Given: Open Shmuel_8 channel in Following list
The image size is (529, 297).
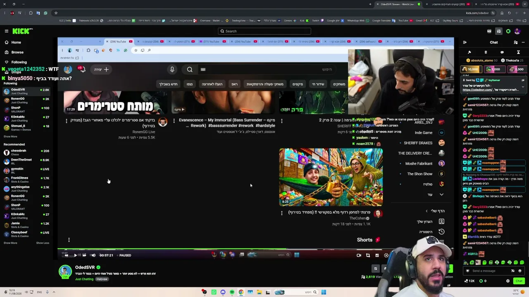Looking at the screenshot, I should point(26,127).
